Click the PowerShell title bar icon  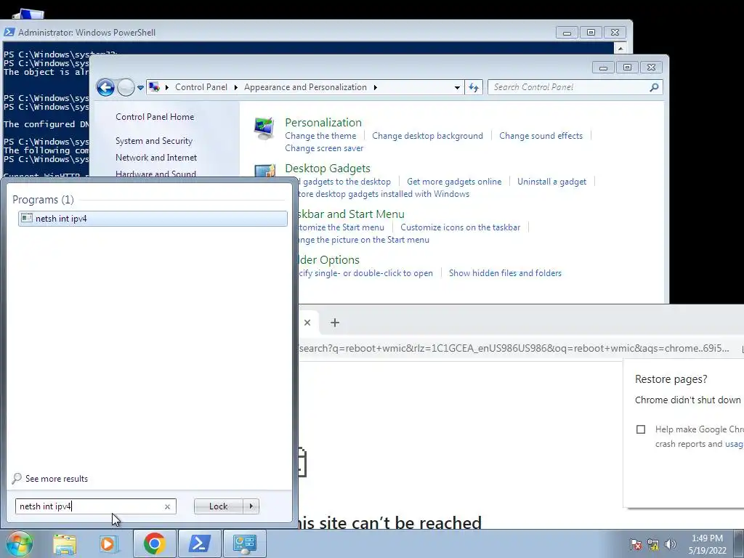click(9, 32)
